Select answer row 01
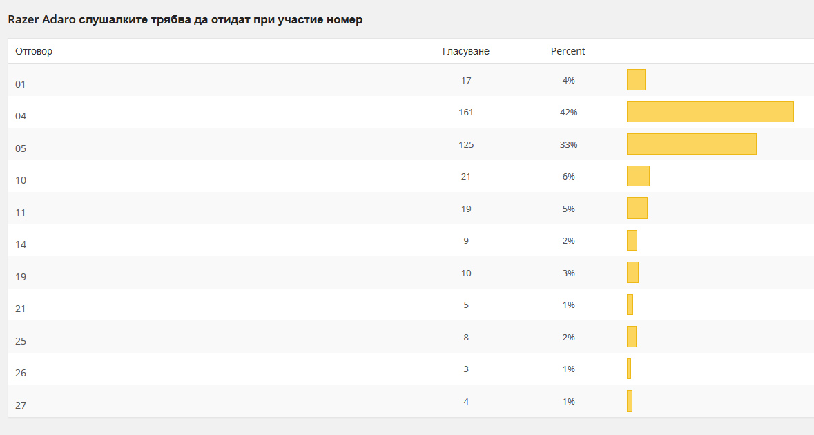Screen dimensions: 814x435 [21, 84]
